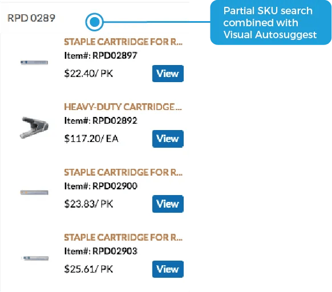Open the staple cartridge thumbnail for RPD02903
The image size is (332, 292).
[x=35, y=258]
